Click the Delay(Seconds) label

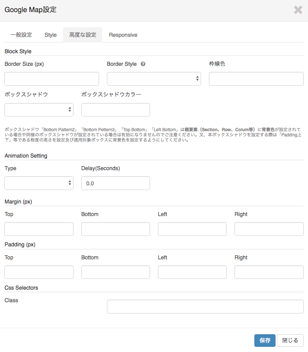[x=100, y=168]
